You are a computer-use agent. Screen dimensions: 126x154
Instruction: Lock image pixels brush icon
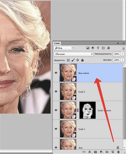pyautogui.click(x=73, y=60)
